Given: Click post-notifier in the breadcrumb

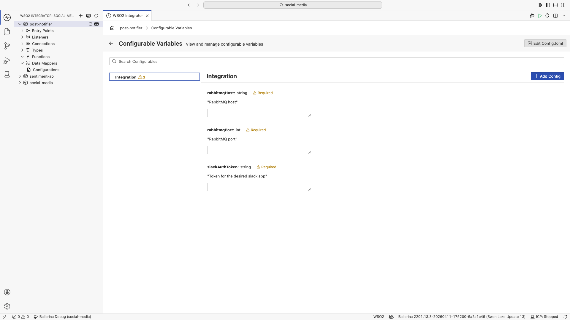Looking at the screenshot, I should [x=131, y=28].
